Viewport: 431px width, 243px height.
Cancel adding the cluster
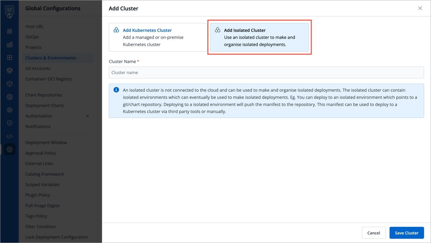(374, 233)
